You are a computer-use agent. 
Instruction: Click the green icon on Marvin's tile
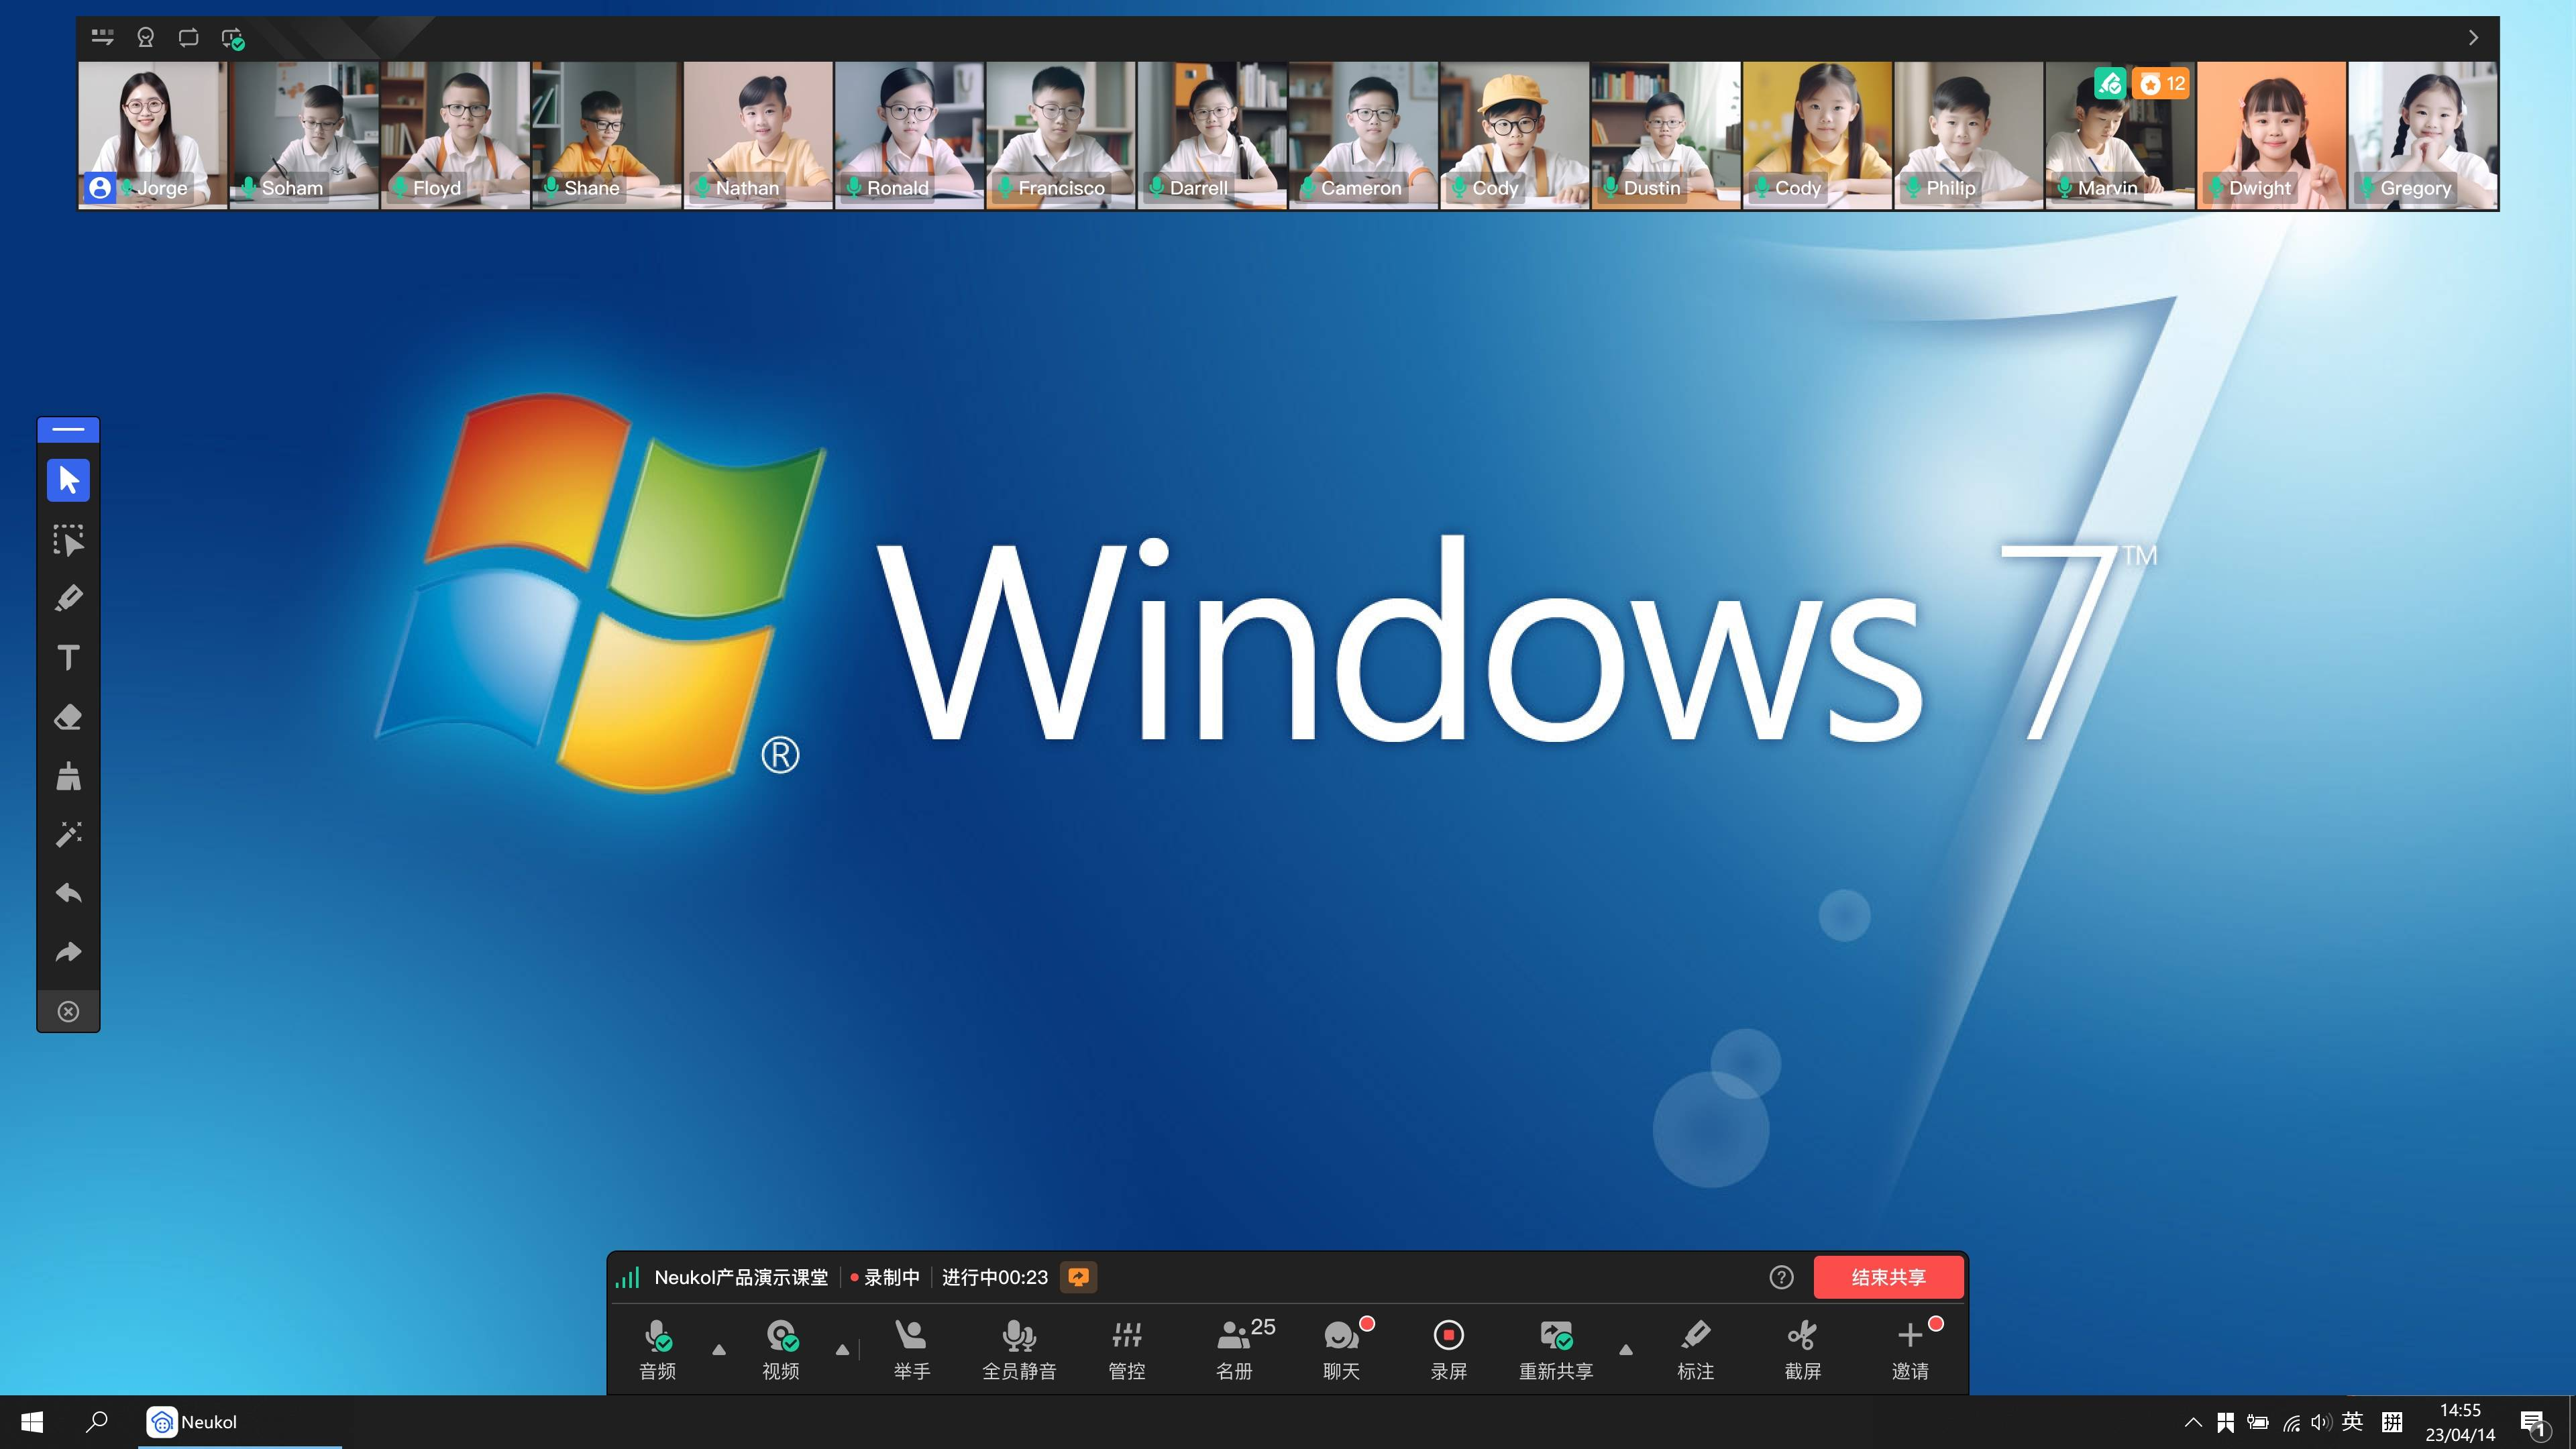(2110, 83)
